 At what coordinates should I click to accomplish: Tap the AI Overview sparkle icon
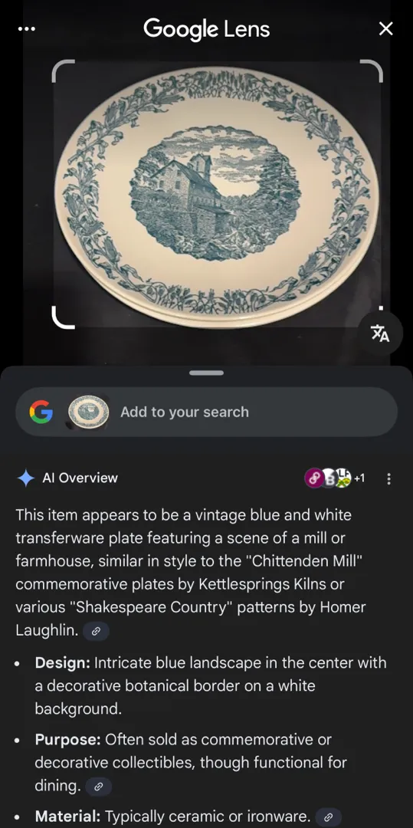(x=26, y=478)
